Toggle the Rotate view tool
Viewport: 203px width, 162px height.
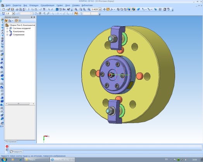pyautogui.click(x=108, y=9)
